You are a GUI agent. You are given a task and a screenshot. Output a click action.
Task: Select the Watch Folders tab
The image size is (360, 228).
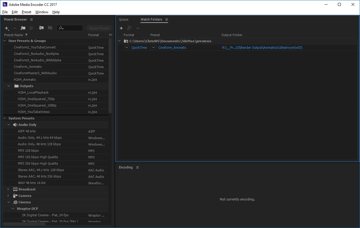[151, 19]
